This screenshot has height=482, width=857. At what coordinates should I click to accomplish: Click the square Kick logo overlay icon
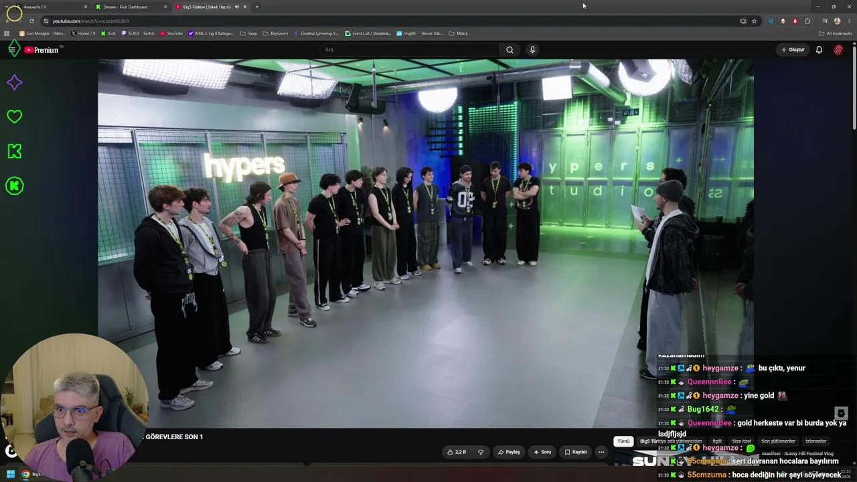(x=14, y=151)
